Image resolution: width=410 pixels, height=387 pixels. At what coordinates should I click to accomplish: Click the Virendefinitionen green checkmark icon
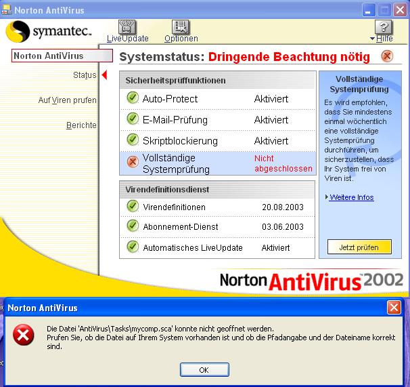click(x=133, y=206)
